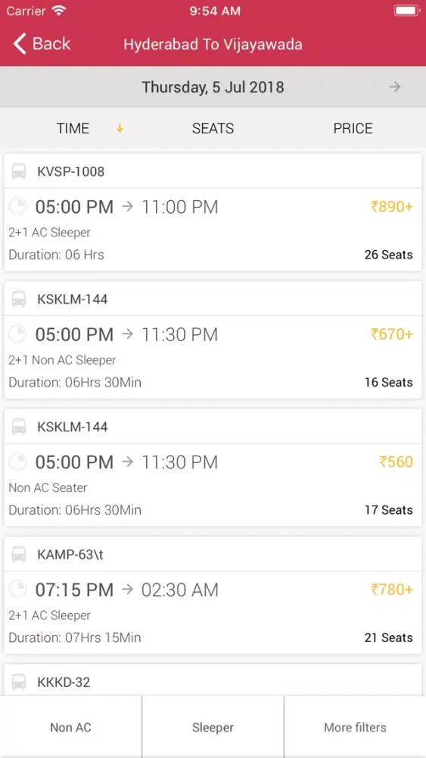
Task: Choose the 21 Seats KAMP-63 bus
Action: pyautogui.click(x=213, y=595)
